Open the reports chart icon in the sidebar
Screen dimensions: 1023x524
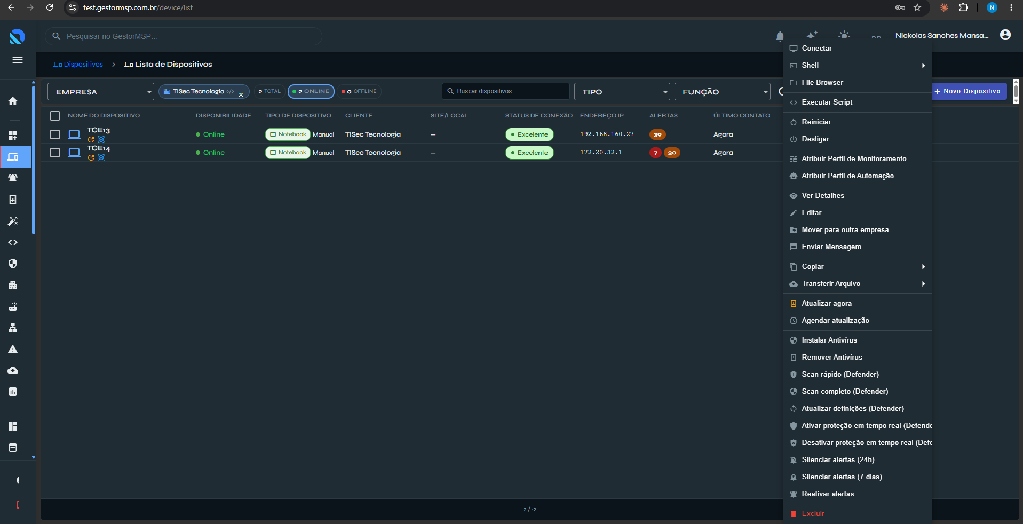tap(13, 392)
